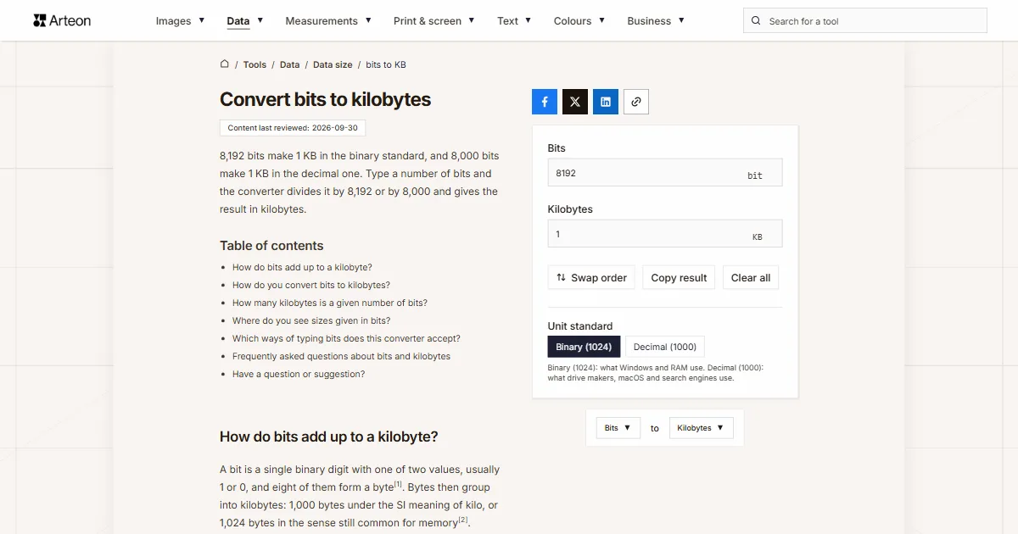This screenshot has width=1018, height=534.
Task: Open footnote reference [1]
Action: point(398,484)
